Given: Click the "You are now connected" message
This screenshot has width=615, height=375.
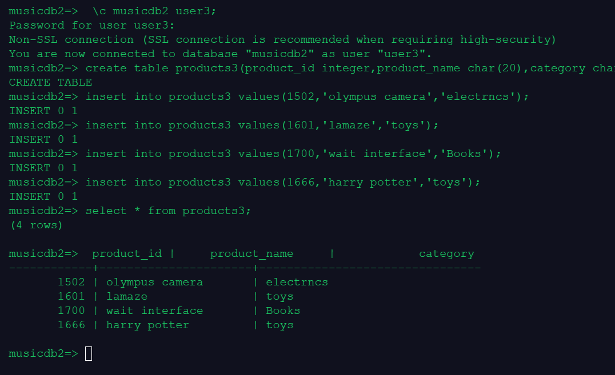Looking at the screenshot, I should (221, 54).
